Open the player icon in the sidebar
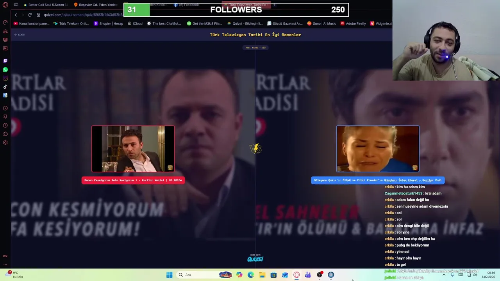 pos(5,108)
